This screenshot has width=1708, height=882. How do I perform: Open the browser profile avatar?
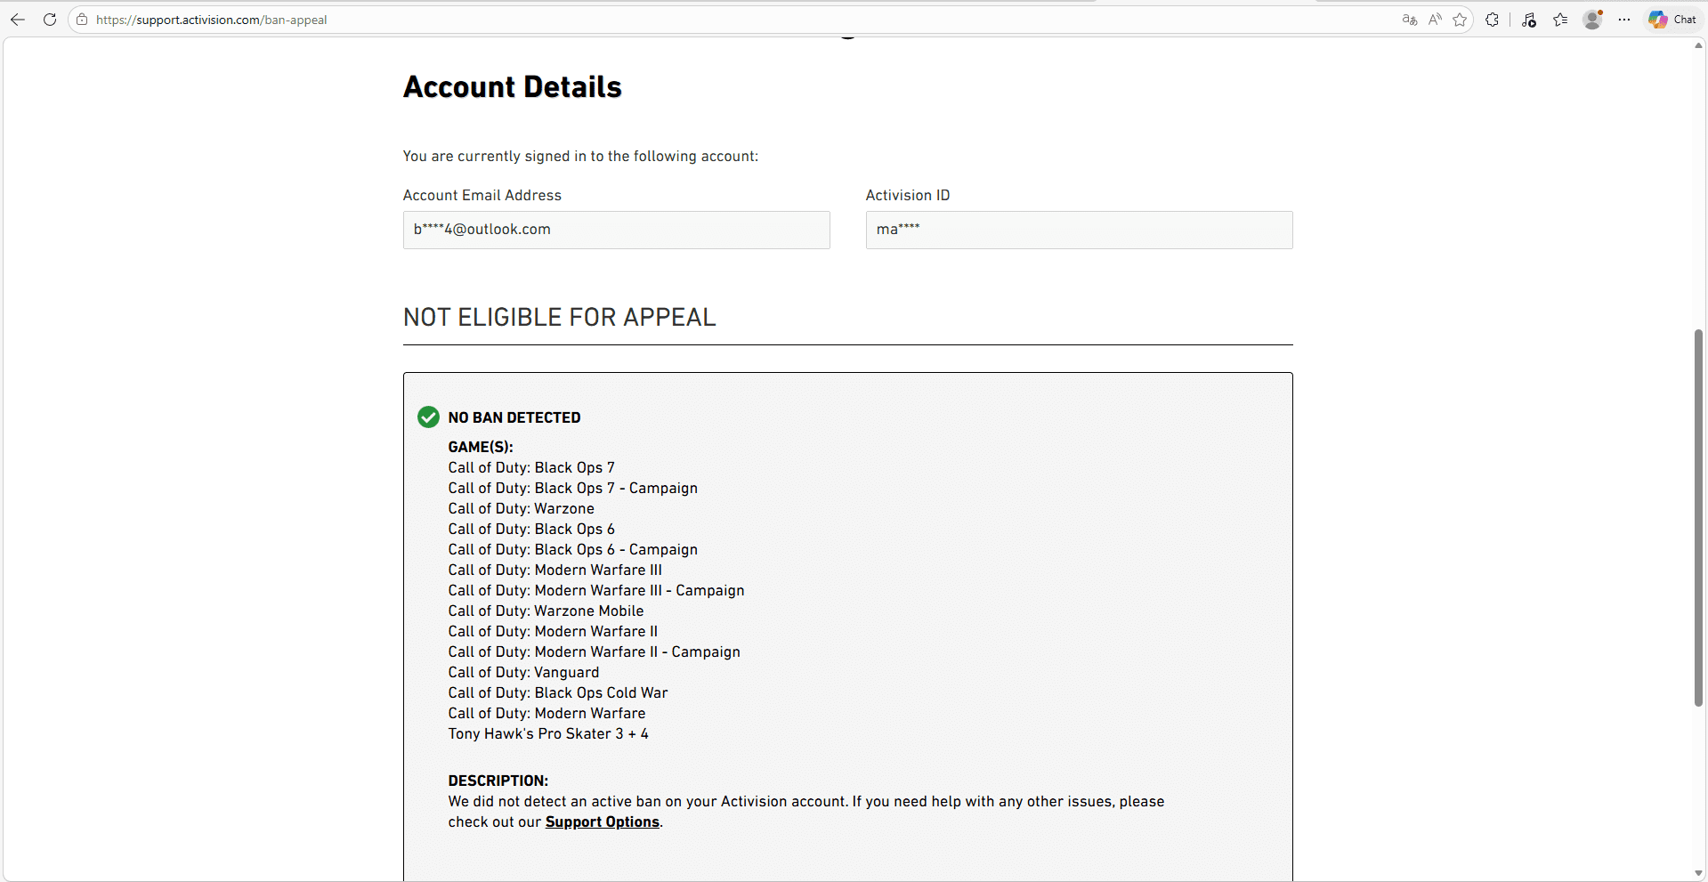(1592, 20)
